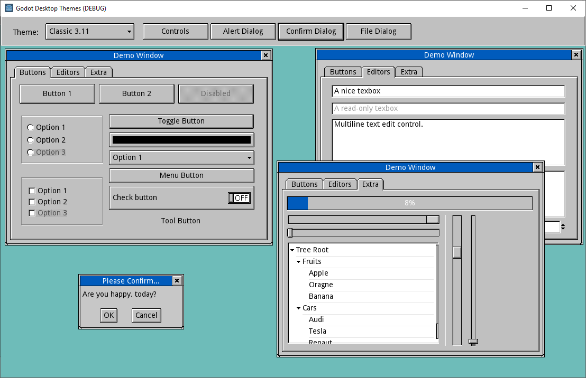This screenshot has height=378, width=586.
Task: Click the vertical scrollbar thumb beside the tree
Action: tap(457, 252)
